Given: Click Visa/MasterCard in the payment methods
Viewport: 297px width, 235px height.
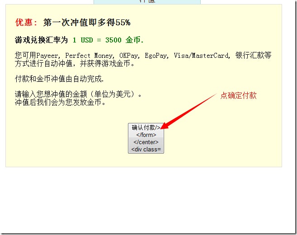Looking at the screenshot, I should pos(201,56).
